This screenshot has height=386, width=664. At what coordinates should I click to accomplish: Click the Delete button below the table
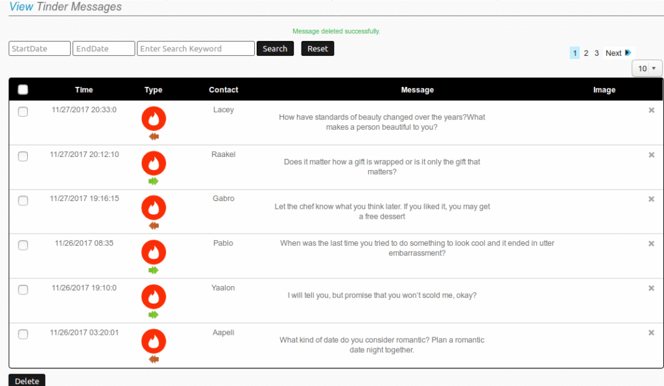pos(27,381)
